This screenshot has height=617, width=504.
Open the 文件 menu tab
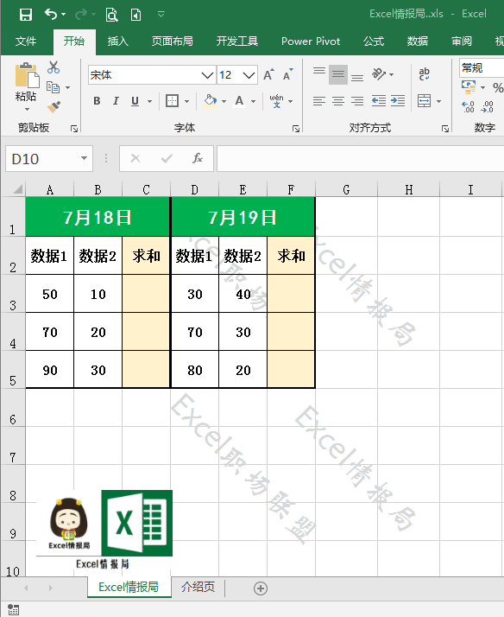[x=26, y=41]
